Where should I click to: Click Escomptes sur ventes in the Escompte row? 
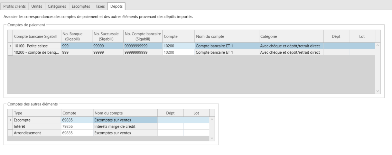pos(125,120)
